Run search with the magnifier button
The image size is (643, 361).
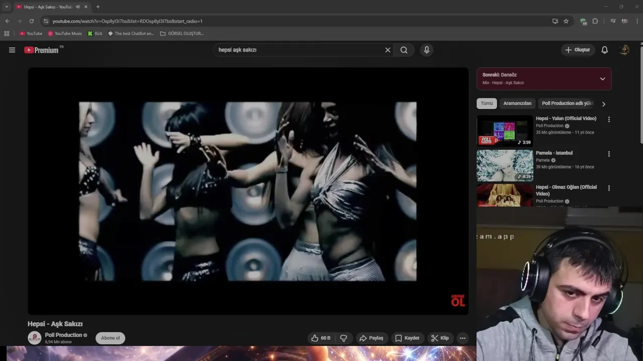click(x=404, y=50)
